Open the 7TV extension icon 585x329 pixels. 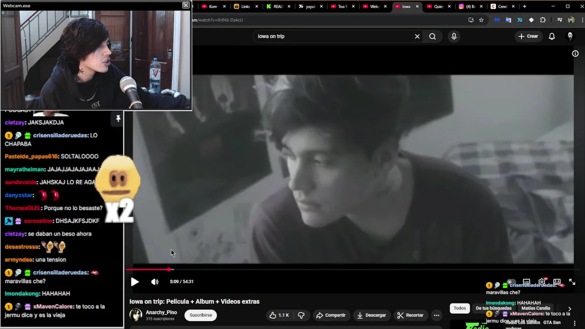pyautogui.click(x=520, y=20)
